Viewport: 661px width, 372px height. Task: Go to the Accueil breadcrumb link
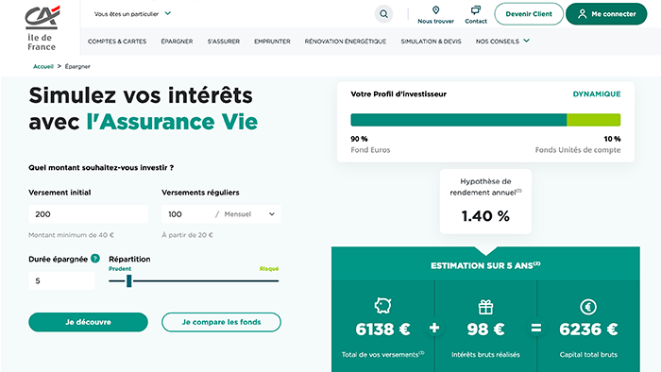[x=43, y=66]
